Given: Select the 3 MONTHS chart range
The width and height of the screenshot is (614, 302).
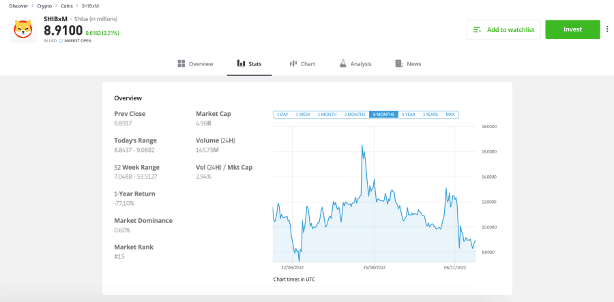Looking at the screenshot, I should [x=355, y=115].
